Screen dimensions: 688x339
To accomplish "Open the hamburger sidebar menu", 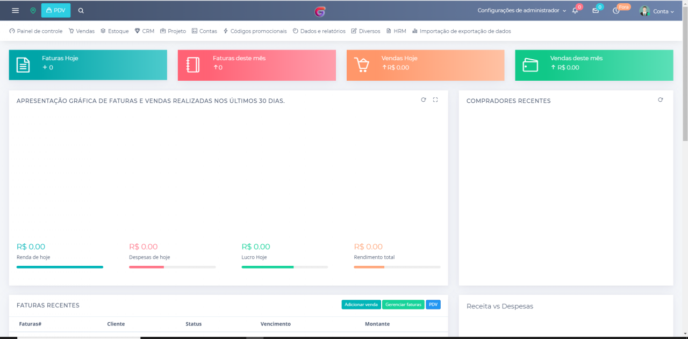I will tap(15, 11).
